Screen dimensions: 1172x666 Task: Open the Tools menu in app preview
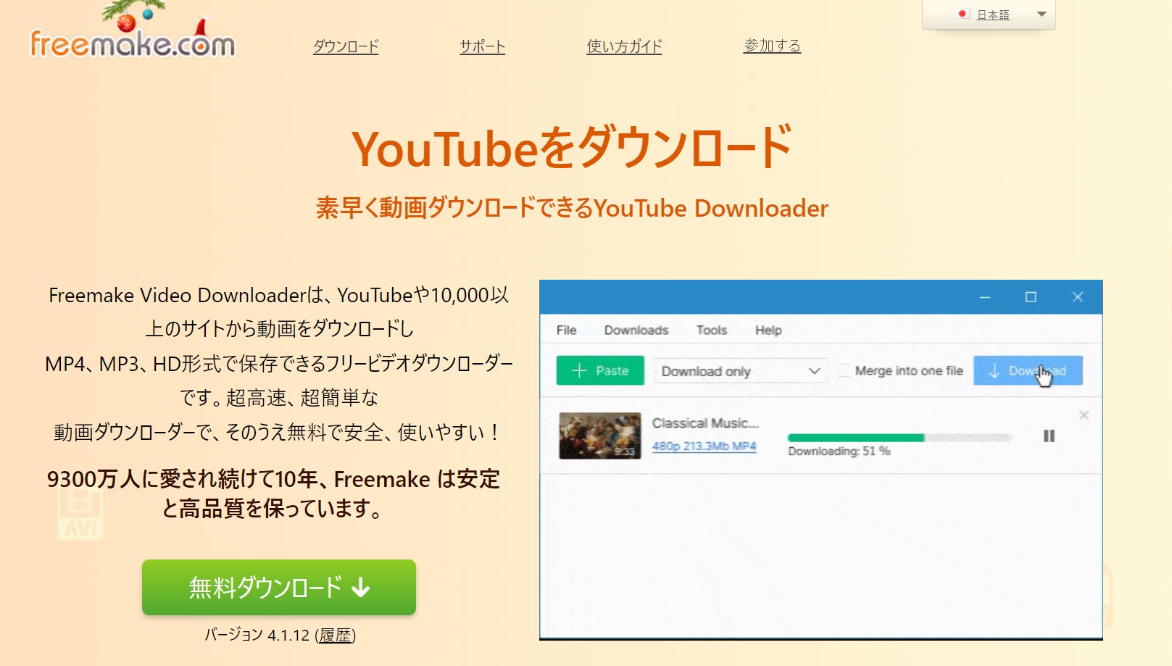[x=712, y=330]
